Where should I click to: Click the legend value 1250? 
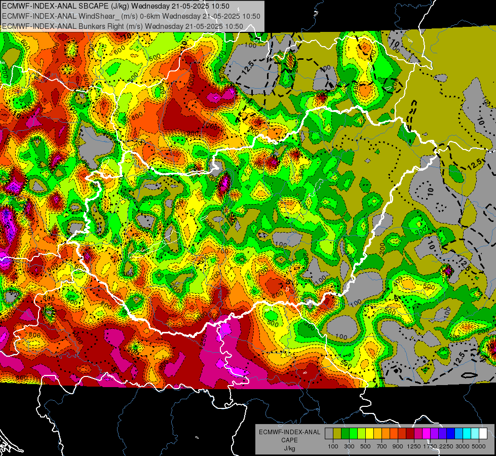pyautogui.click(x=414, y=446)
